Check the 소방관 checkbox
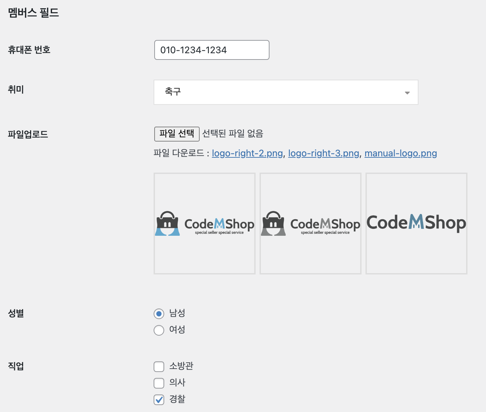 [159, 366]
